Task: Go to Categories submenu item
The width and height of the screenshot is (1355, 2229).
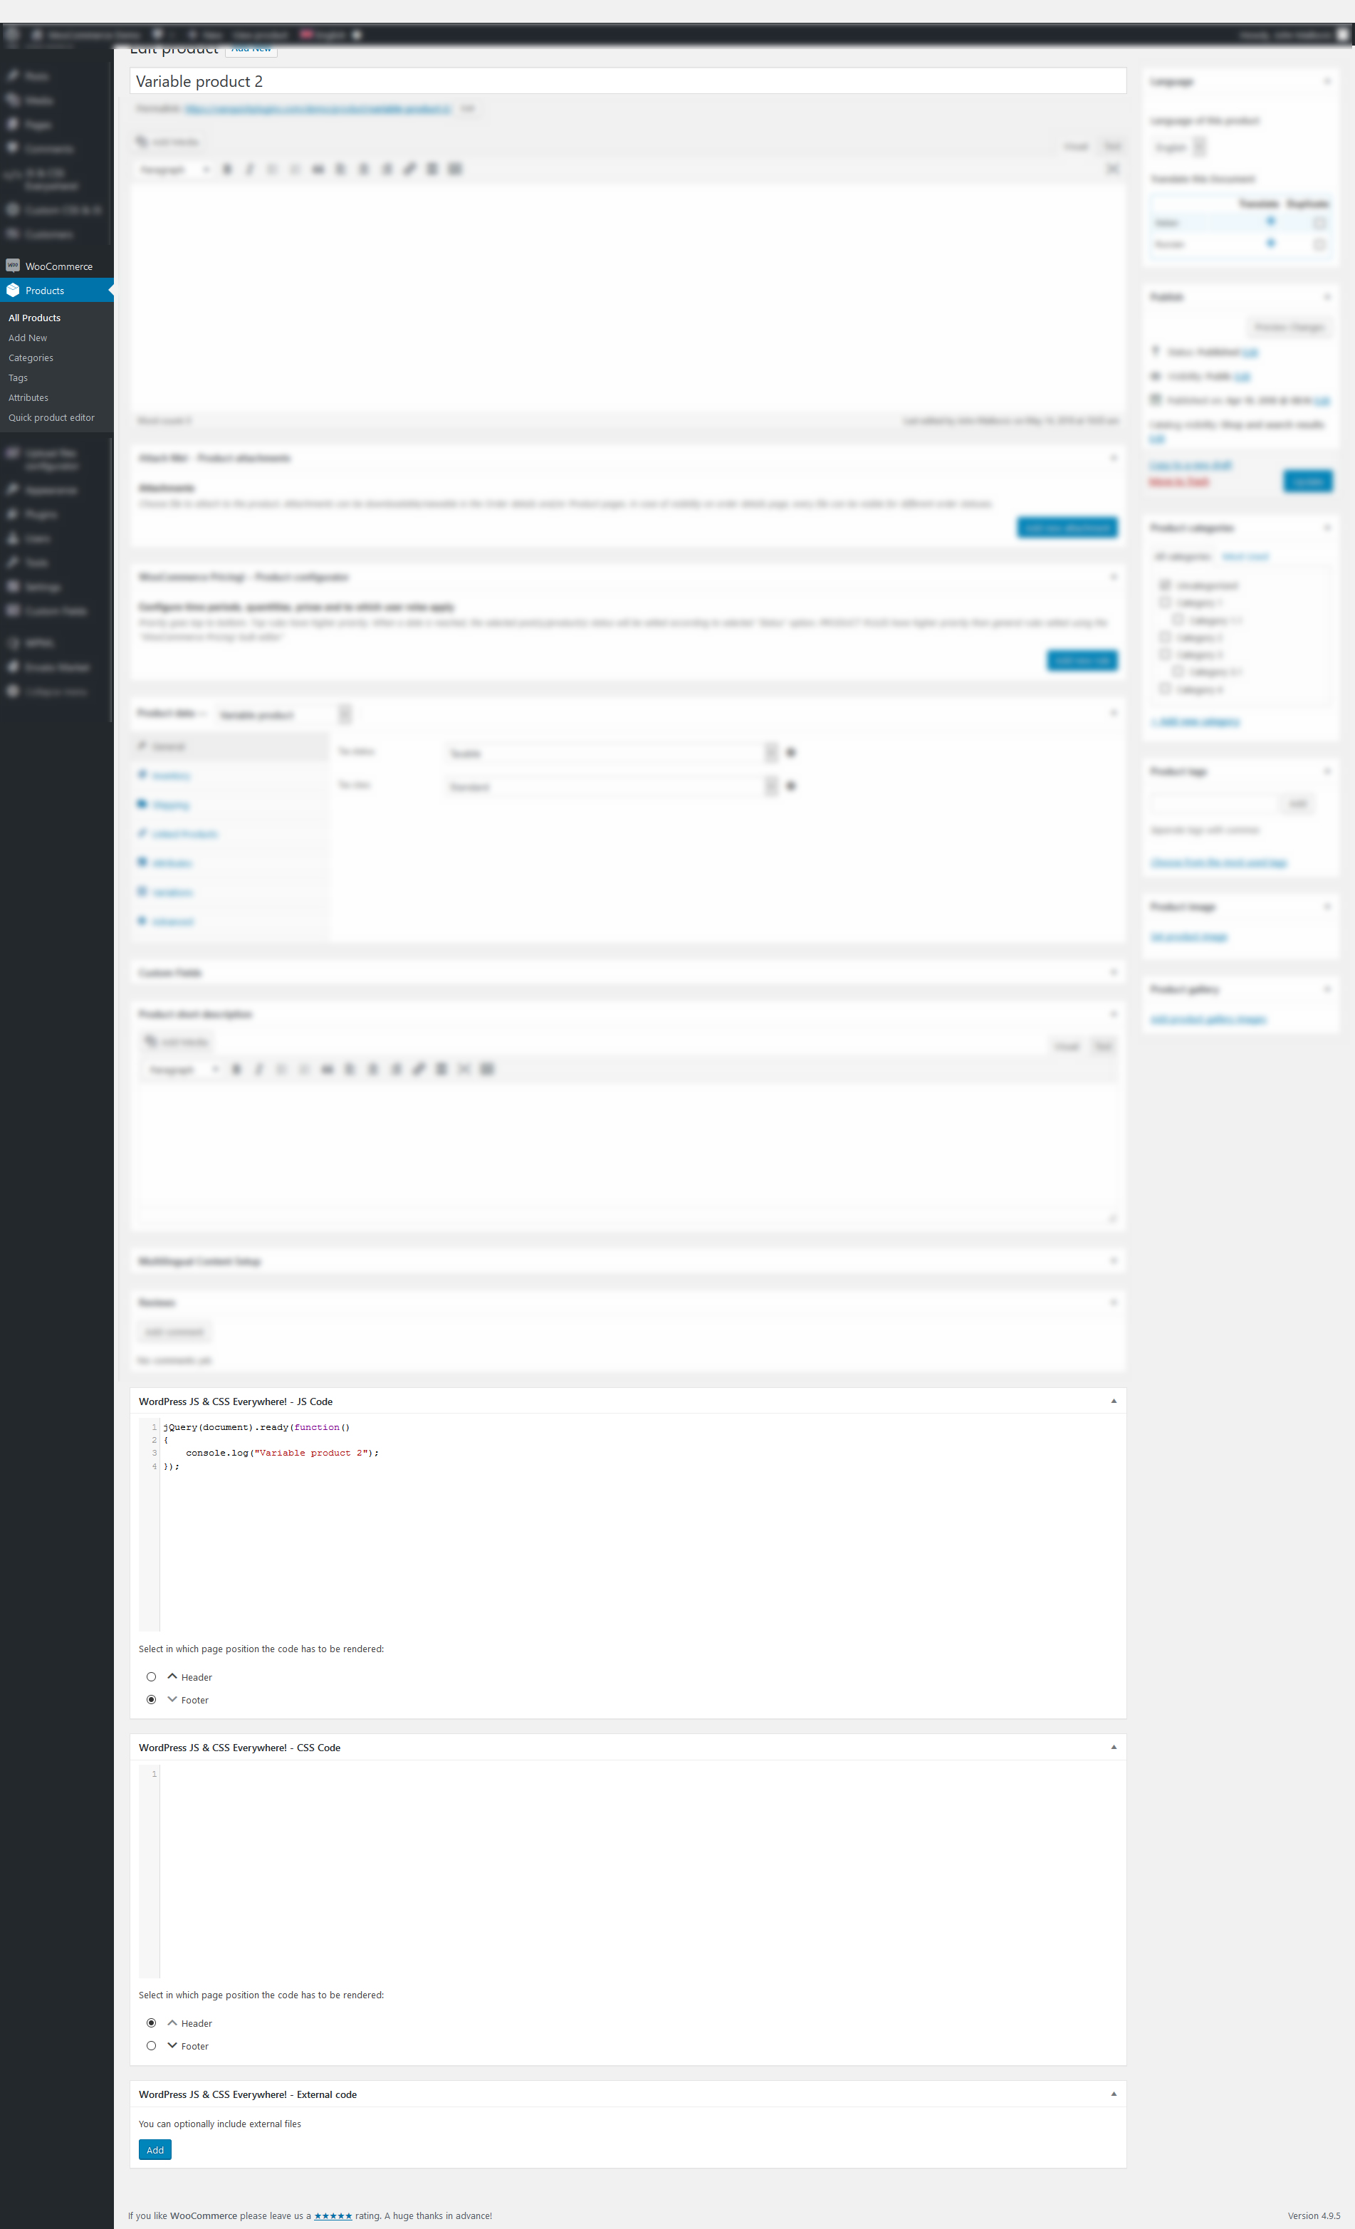Action: (x=31, y=357)
